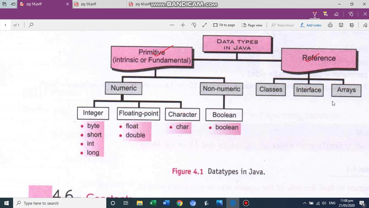Open Cortana from the taskbar
This screenshot has height=208, width=369.
(113, 203)
